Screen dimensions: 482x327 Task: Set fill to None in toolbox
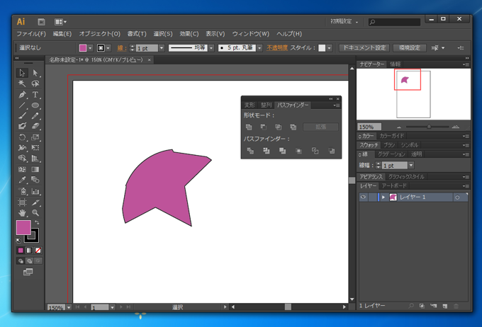[x=38, y=251]
